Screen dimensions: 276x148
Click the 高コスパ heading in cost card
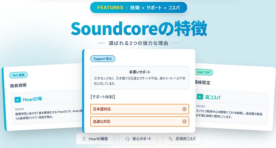(x=213, y=97)
